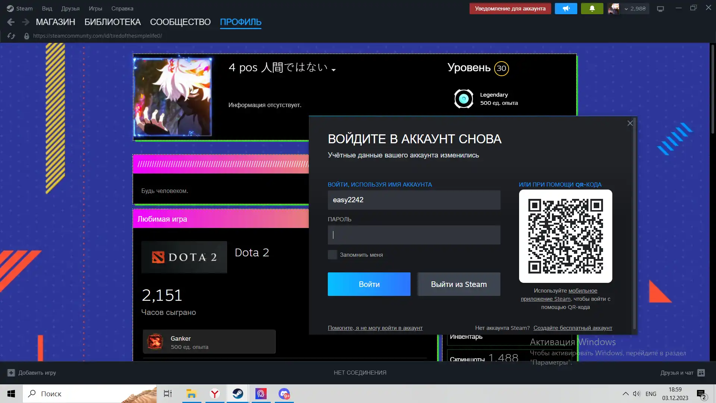
Task: Select the ПРОФИЛЬ tab
Action: click(241, 22)
